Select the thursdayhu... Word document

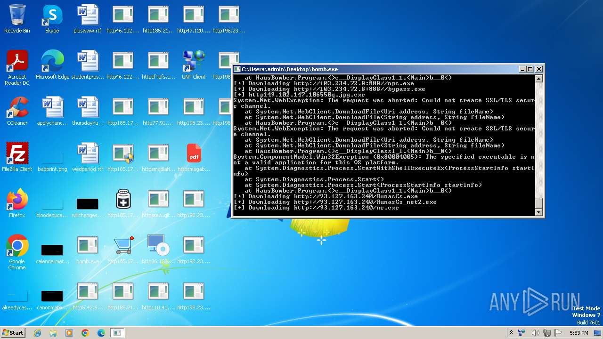click(x=88, y=112)
